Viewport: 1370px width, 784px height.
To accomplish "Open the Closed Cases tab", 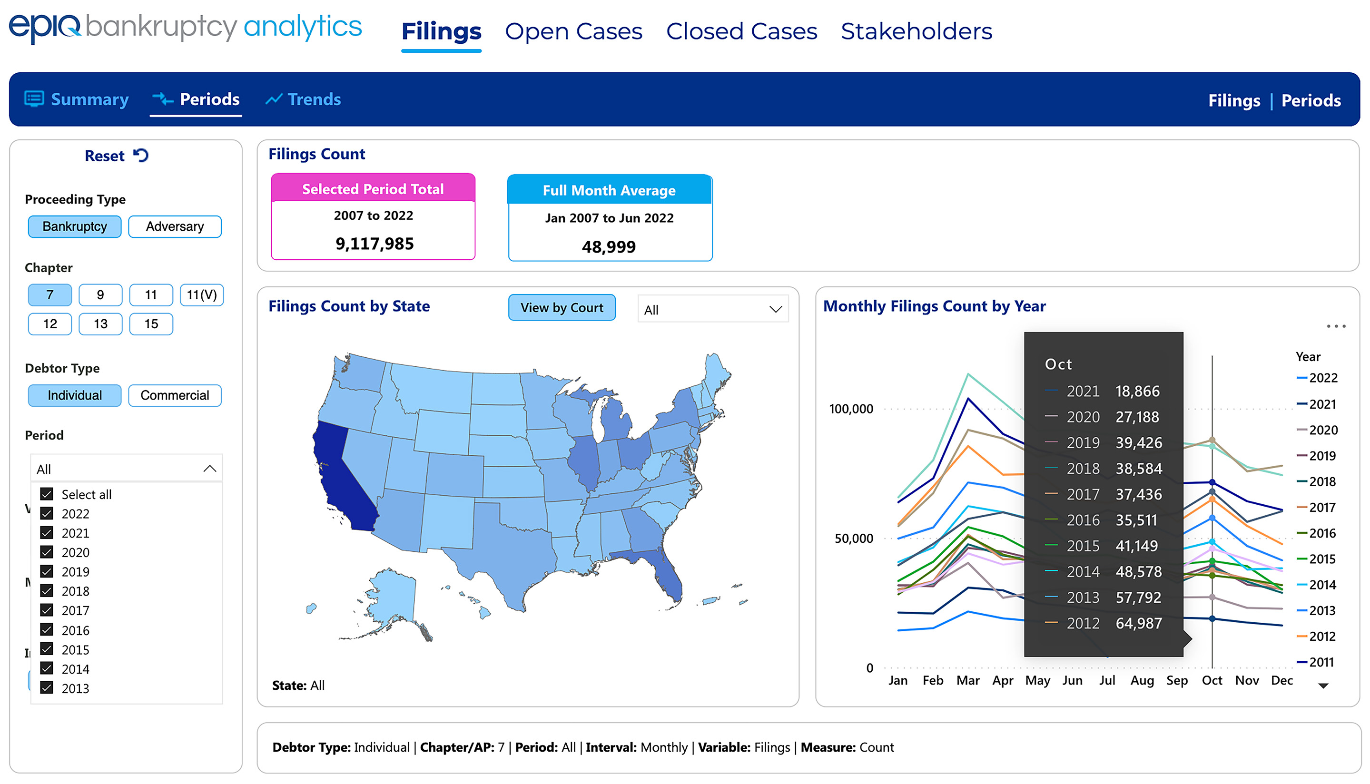I will [x=741, y=31].
